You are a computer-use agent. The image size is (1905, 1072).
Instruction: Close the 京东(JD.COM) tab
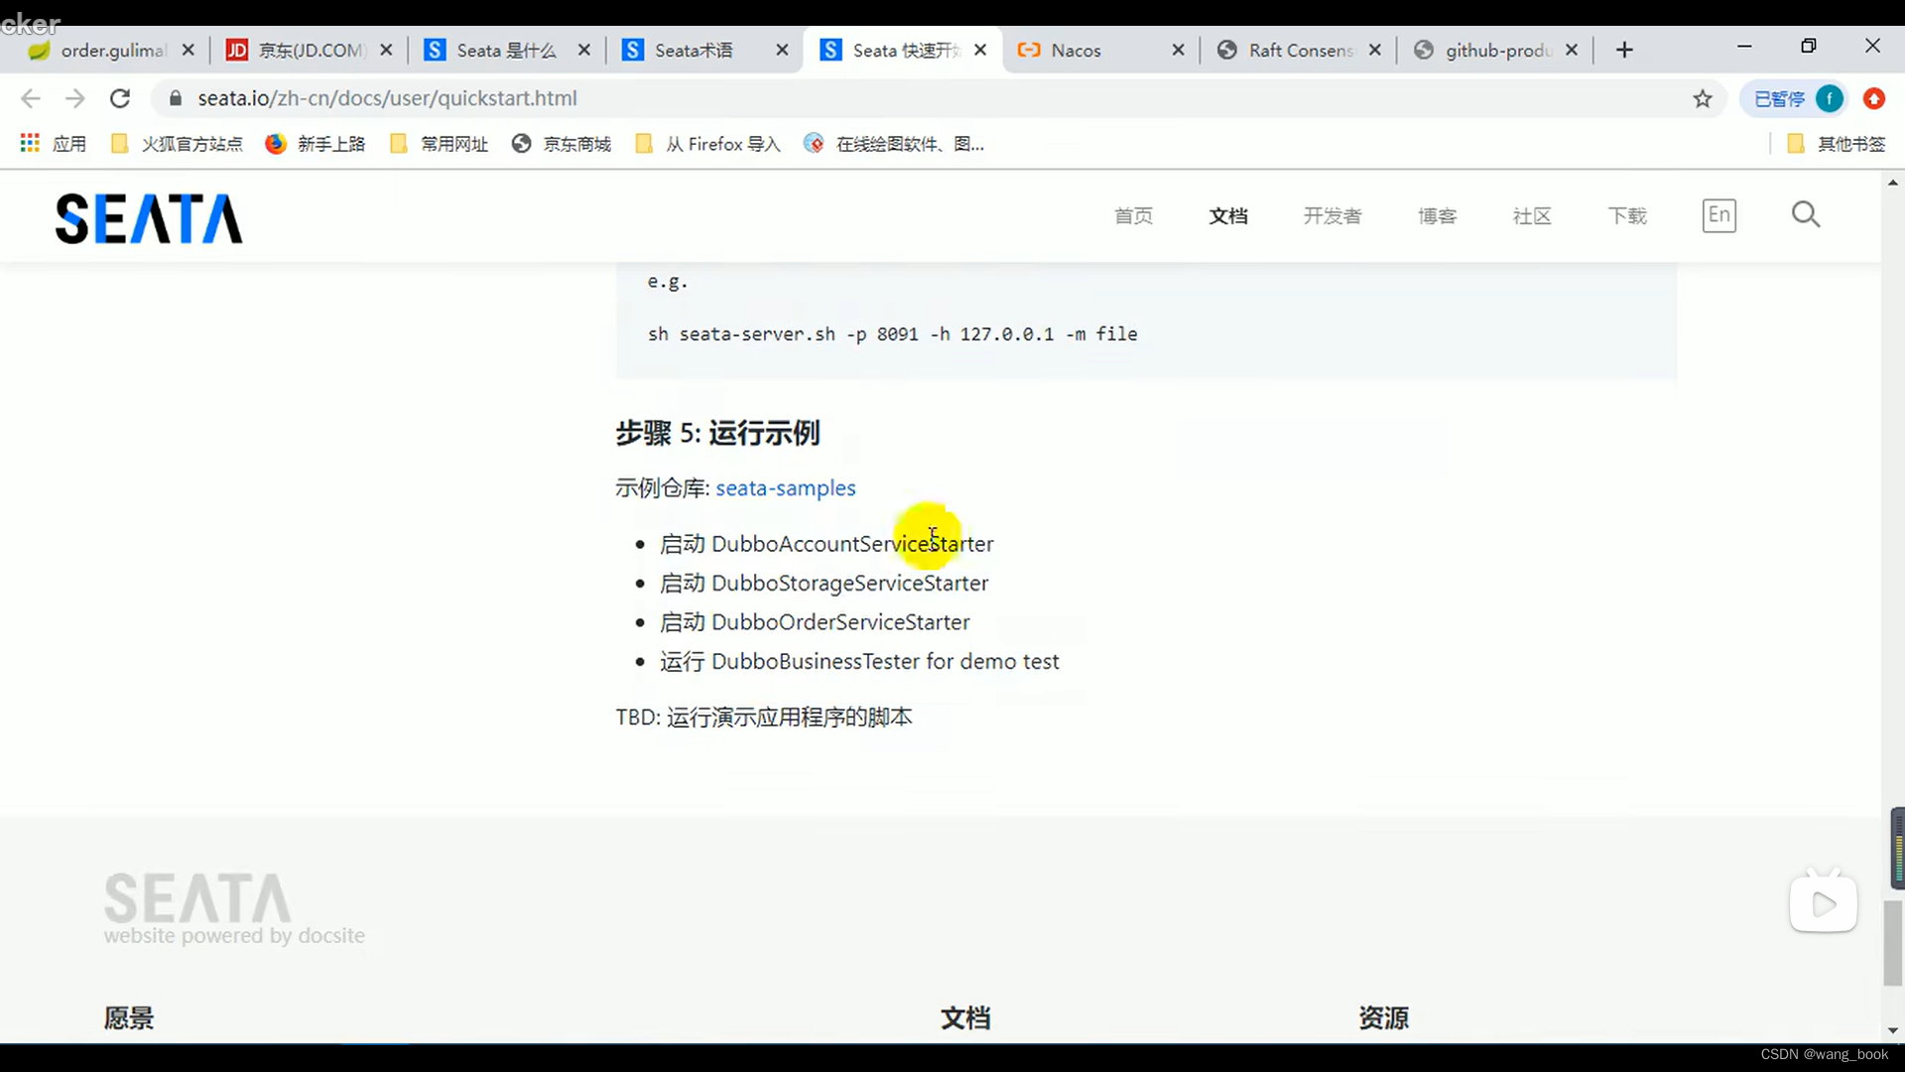[x=386, y=50]
